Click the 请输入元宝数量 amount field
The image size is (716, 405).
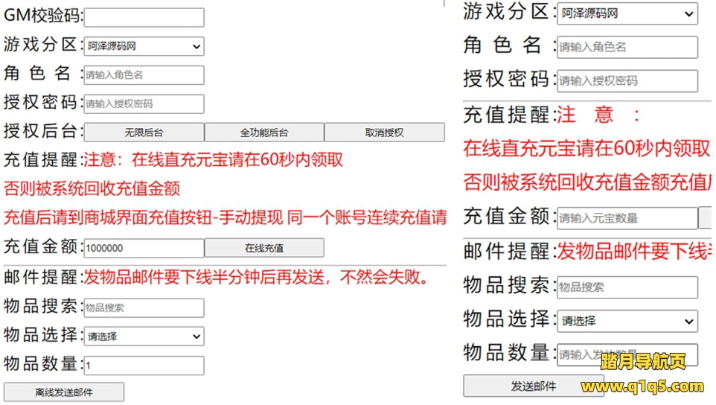click(x=627, y=218)
